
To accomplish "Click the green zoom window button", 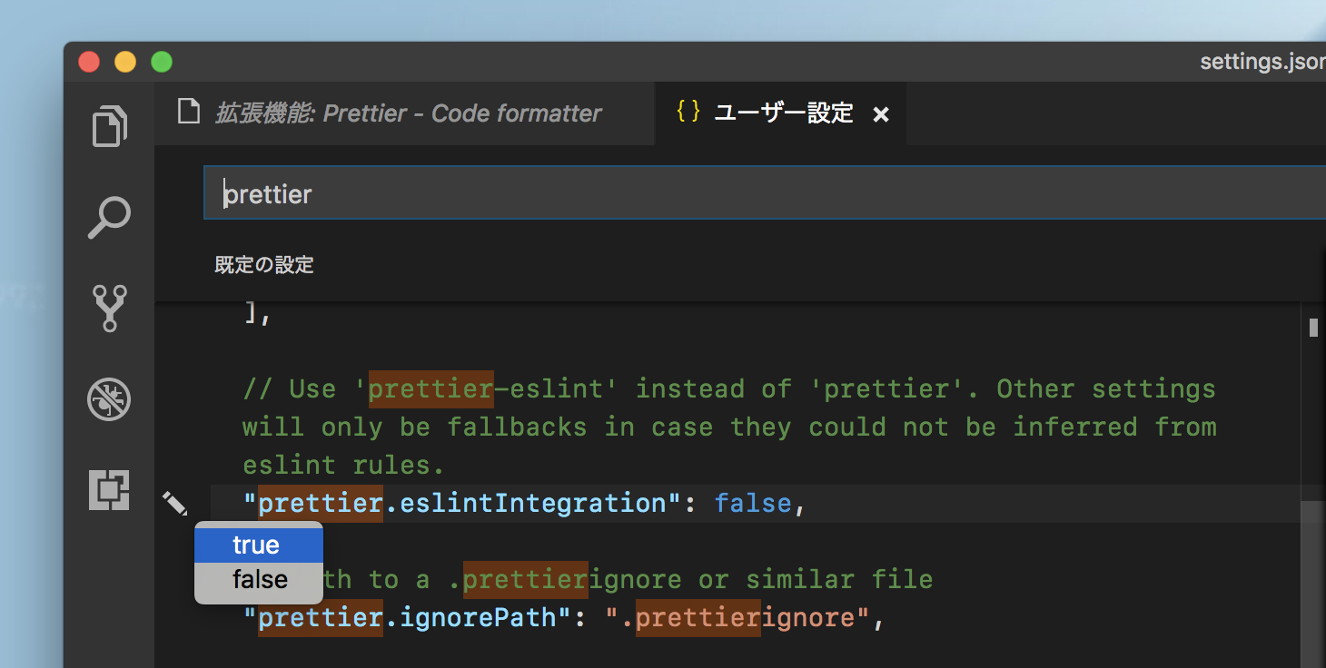I will [x=162, y=62].
